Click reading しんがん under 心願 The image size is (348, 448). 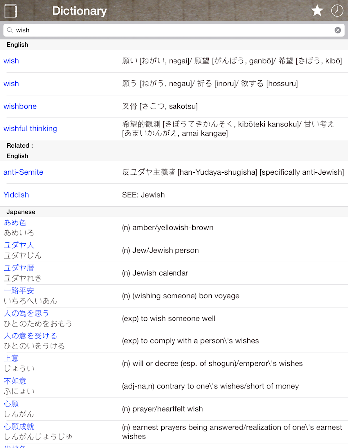pos(19,414)
